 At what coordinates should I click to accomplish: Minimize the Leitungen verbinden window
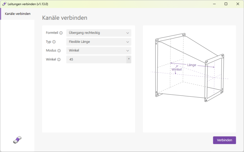pos(214,4)
